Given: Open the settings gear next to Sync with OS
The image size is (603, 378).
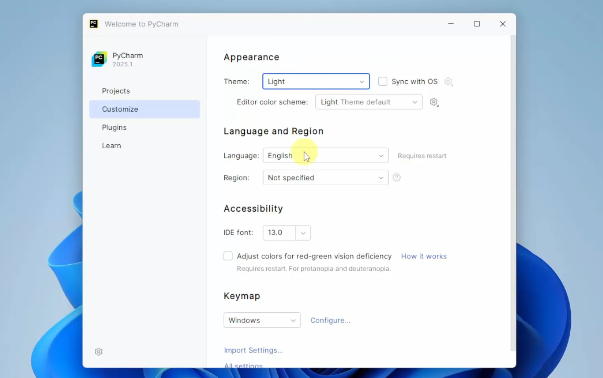Looking at the screenshot, I should (448, 81).
